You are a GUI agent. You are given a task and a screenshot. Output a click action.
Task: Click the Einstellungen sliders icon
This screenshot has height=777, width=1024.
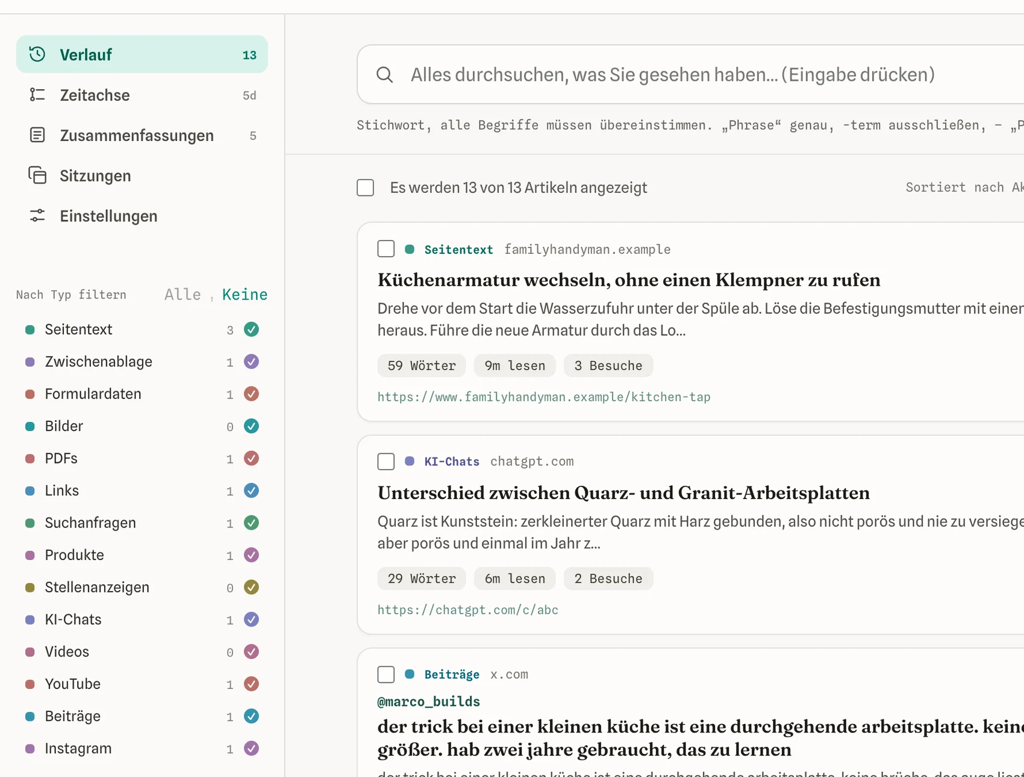pyautogui.click(x=37, y=216)
